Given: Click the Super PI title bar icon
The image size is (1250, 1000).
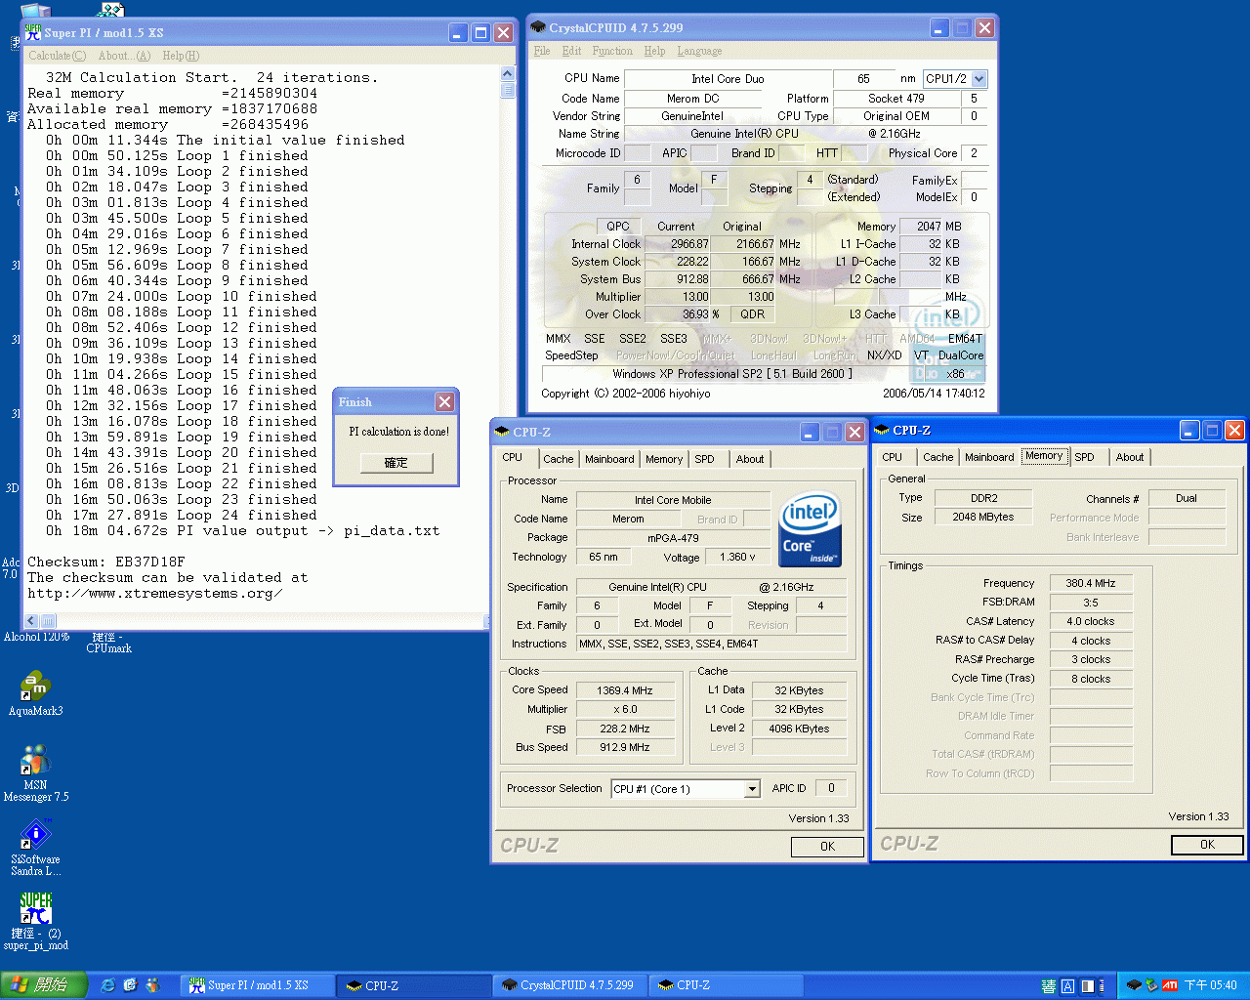Looking at the screenshot, I should (x=33, y=32).
